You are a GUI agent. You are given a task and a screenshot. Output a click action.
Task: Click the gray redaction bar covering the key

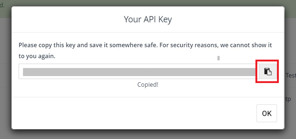[139, 72]
